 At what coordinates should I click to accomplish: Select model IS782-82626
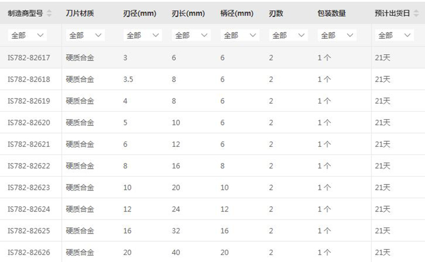[x=29, y=252]
